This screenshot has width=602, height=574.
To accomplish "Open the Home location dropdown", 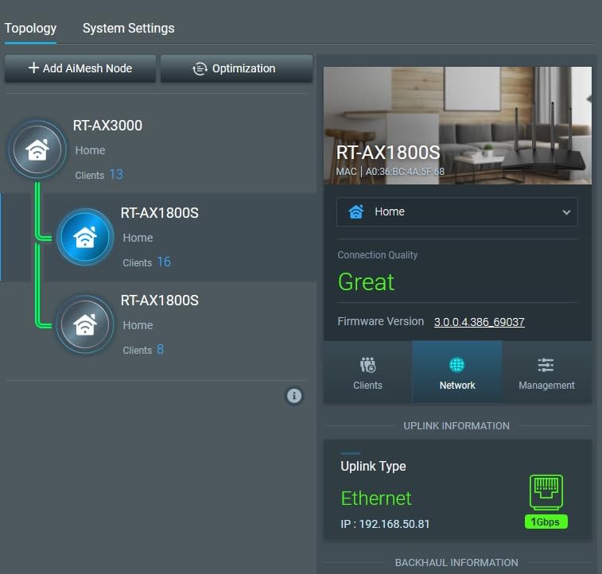I will coord(457,211).
